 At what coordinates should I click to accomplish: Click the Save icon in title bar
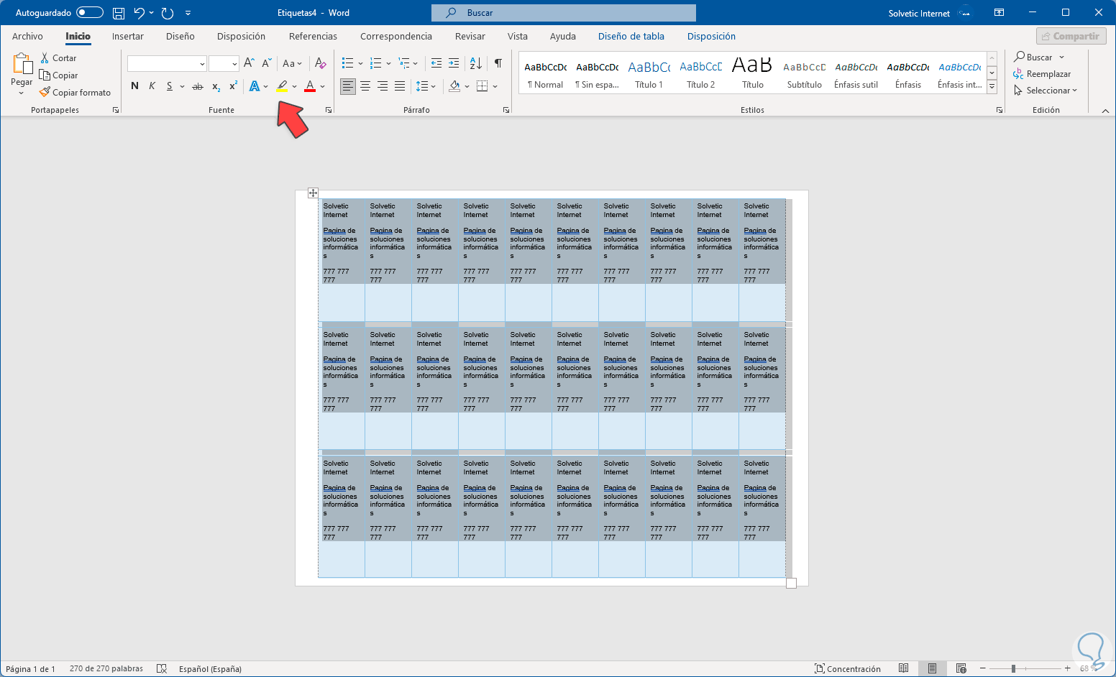(119, 13)
